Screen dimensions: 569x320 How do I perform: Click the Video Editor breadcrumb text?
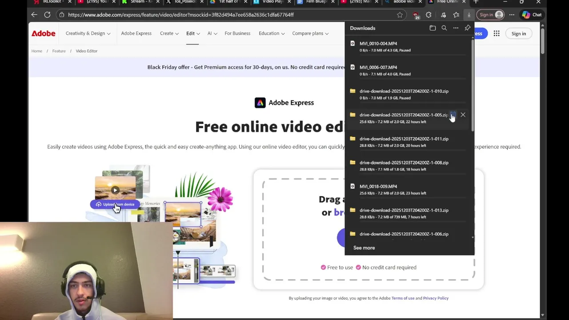pos(86,51)
